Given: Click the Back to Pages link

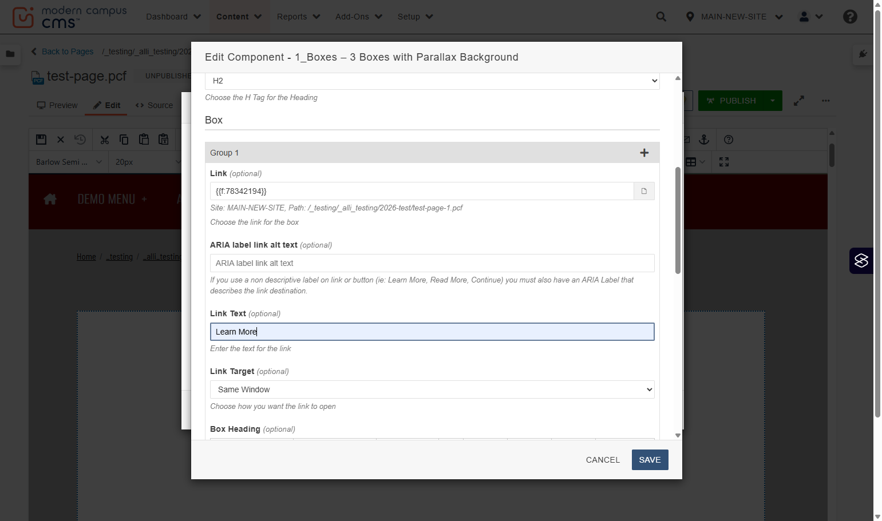Looking at the screenshot, I should (62, 51).
